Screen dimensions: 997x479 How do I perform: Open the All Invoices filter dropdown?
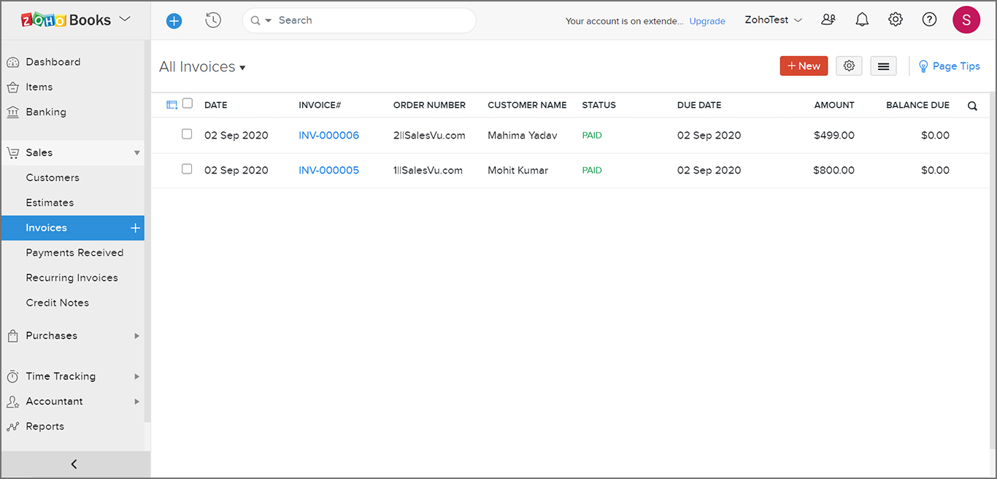[x=202, y=67]
